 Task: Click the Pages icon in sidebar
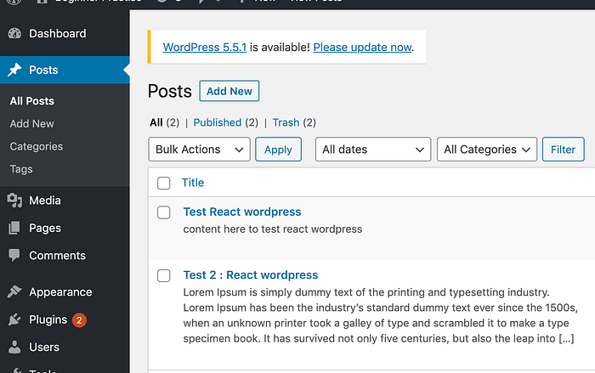[x=14, y=228]
